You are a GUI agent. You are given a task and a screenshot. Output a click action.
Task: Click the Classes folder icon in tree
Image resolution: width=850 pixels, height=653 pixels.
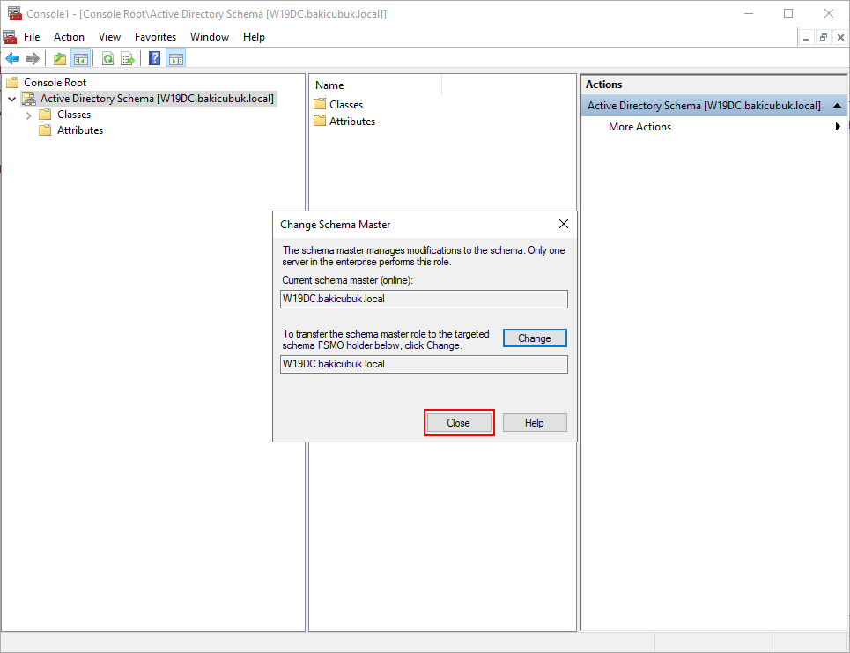coord(45,115)
